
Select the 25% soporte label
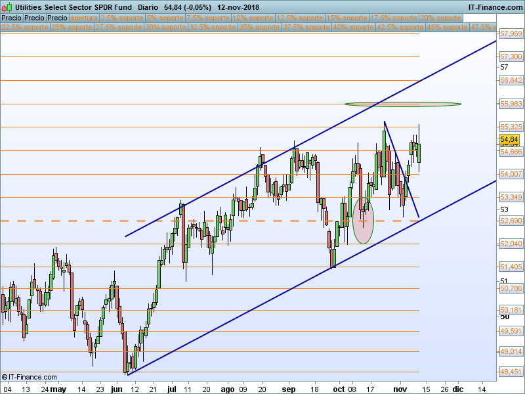[x=72, y=27]
